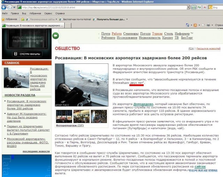Click the Избранное star button in favorites bar
Viewport: 223px width, 177px height.
pos(9,19)
